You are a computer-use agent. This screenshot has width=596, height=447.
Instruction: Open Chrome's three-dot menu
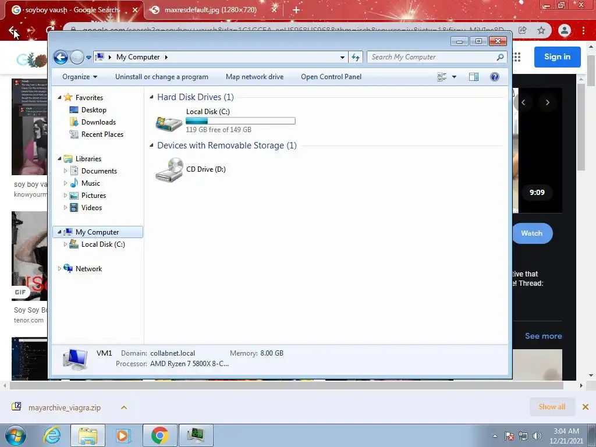click(583, 30)
